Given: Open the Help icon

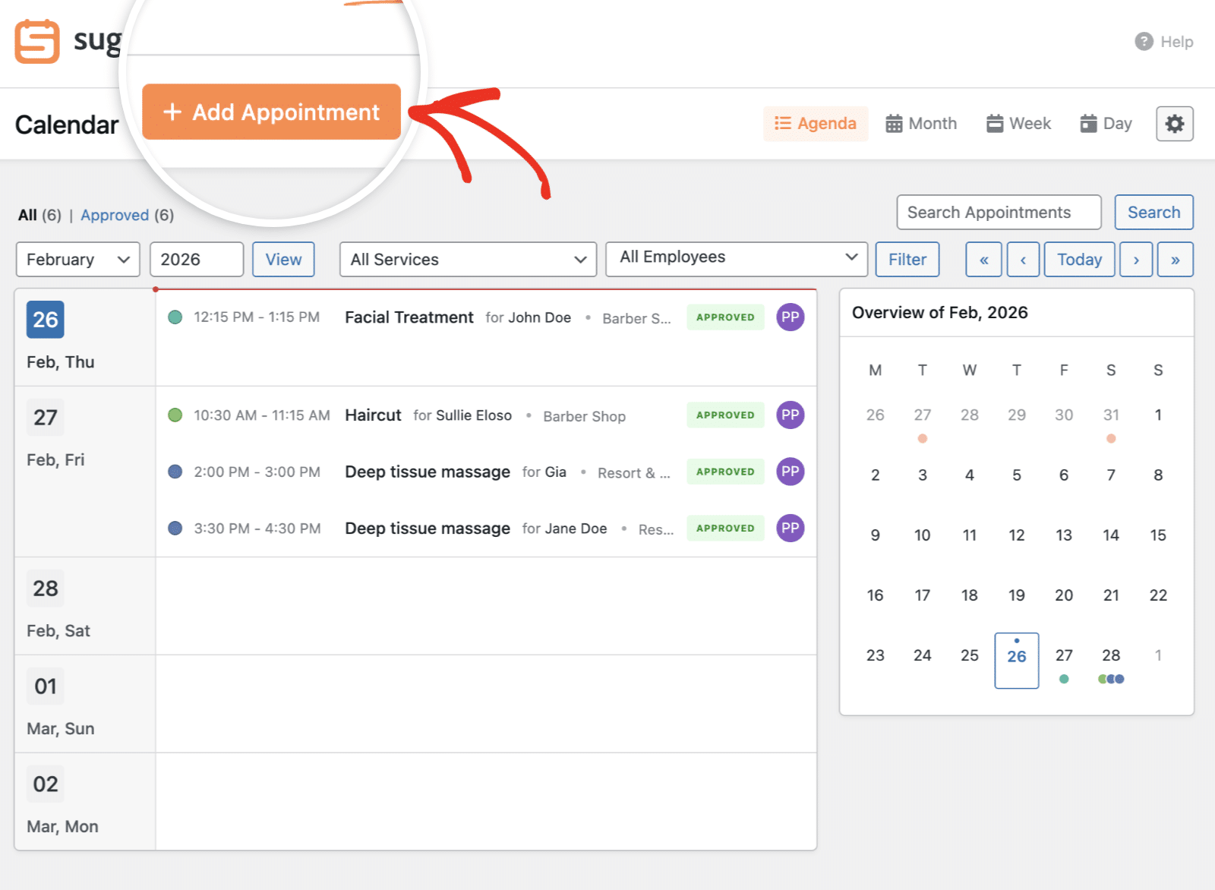Looking at the screenshot, I should tap(1143, 42).
